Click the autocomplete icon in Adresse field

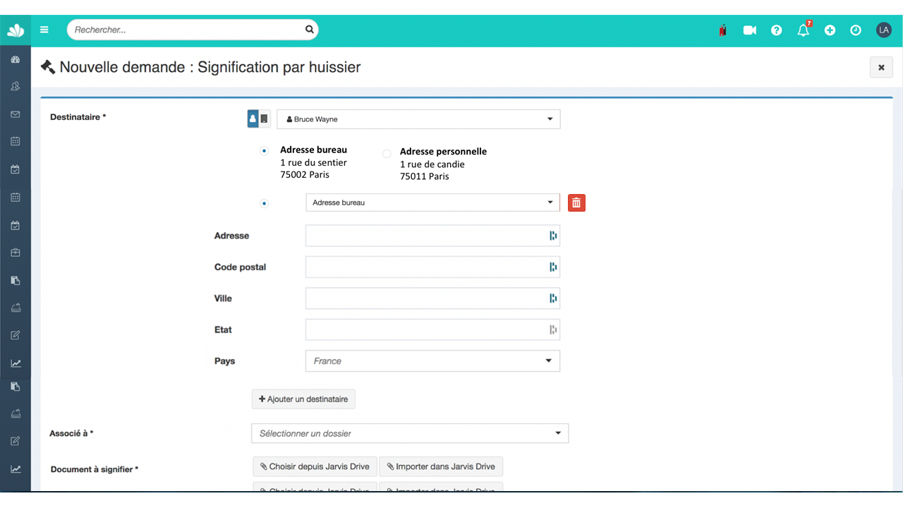[553, 236]
